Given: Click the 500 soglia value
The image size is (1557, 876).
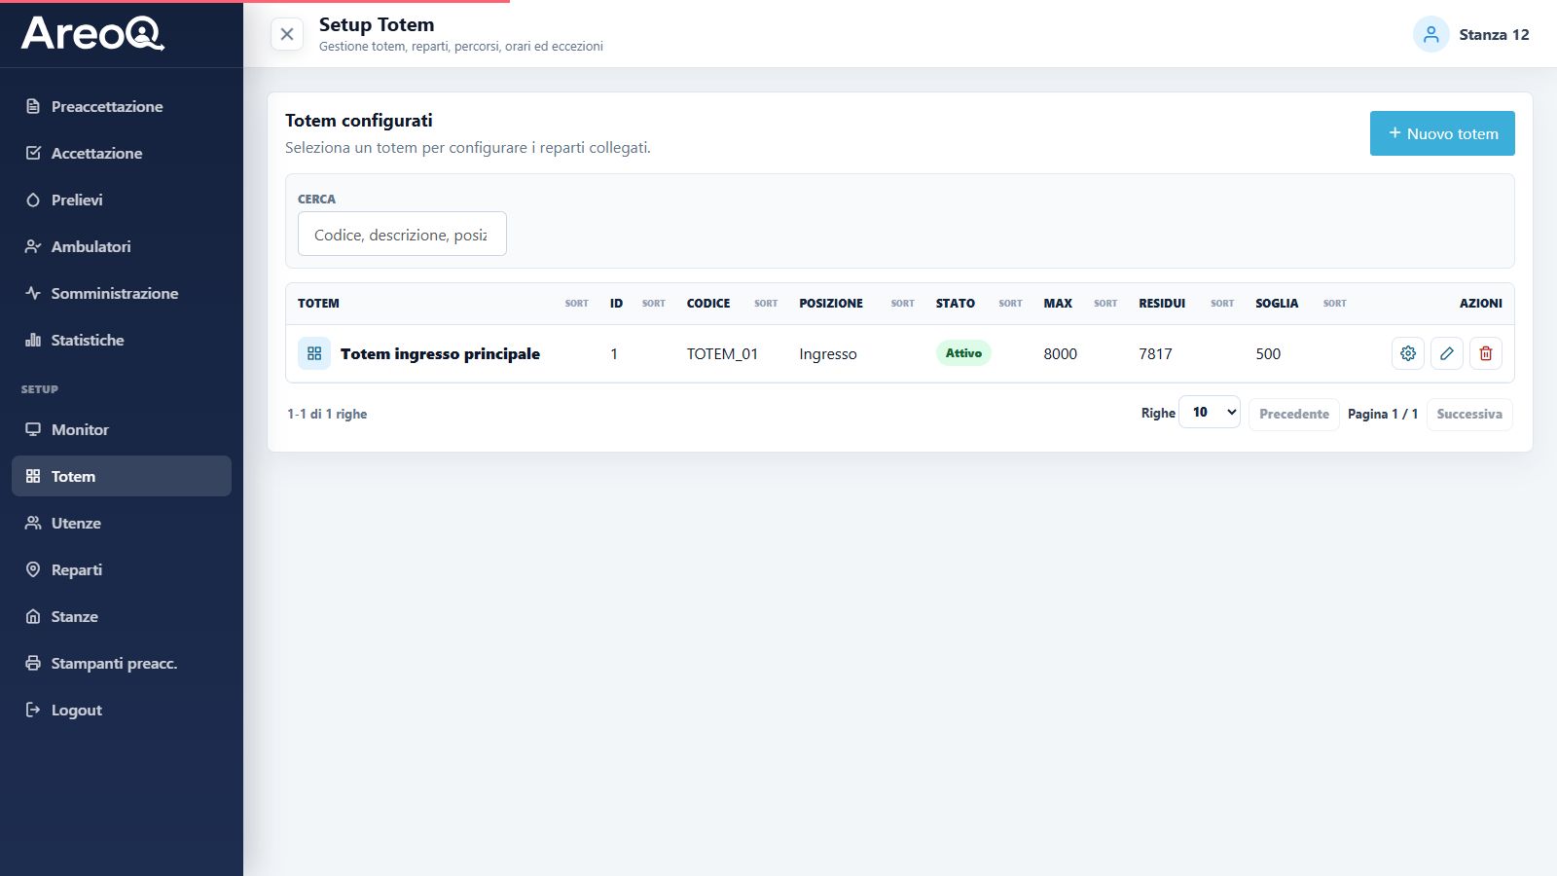Looking at the screenshot, I should (1268, 353).
